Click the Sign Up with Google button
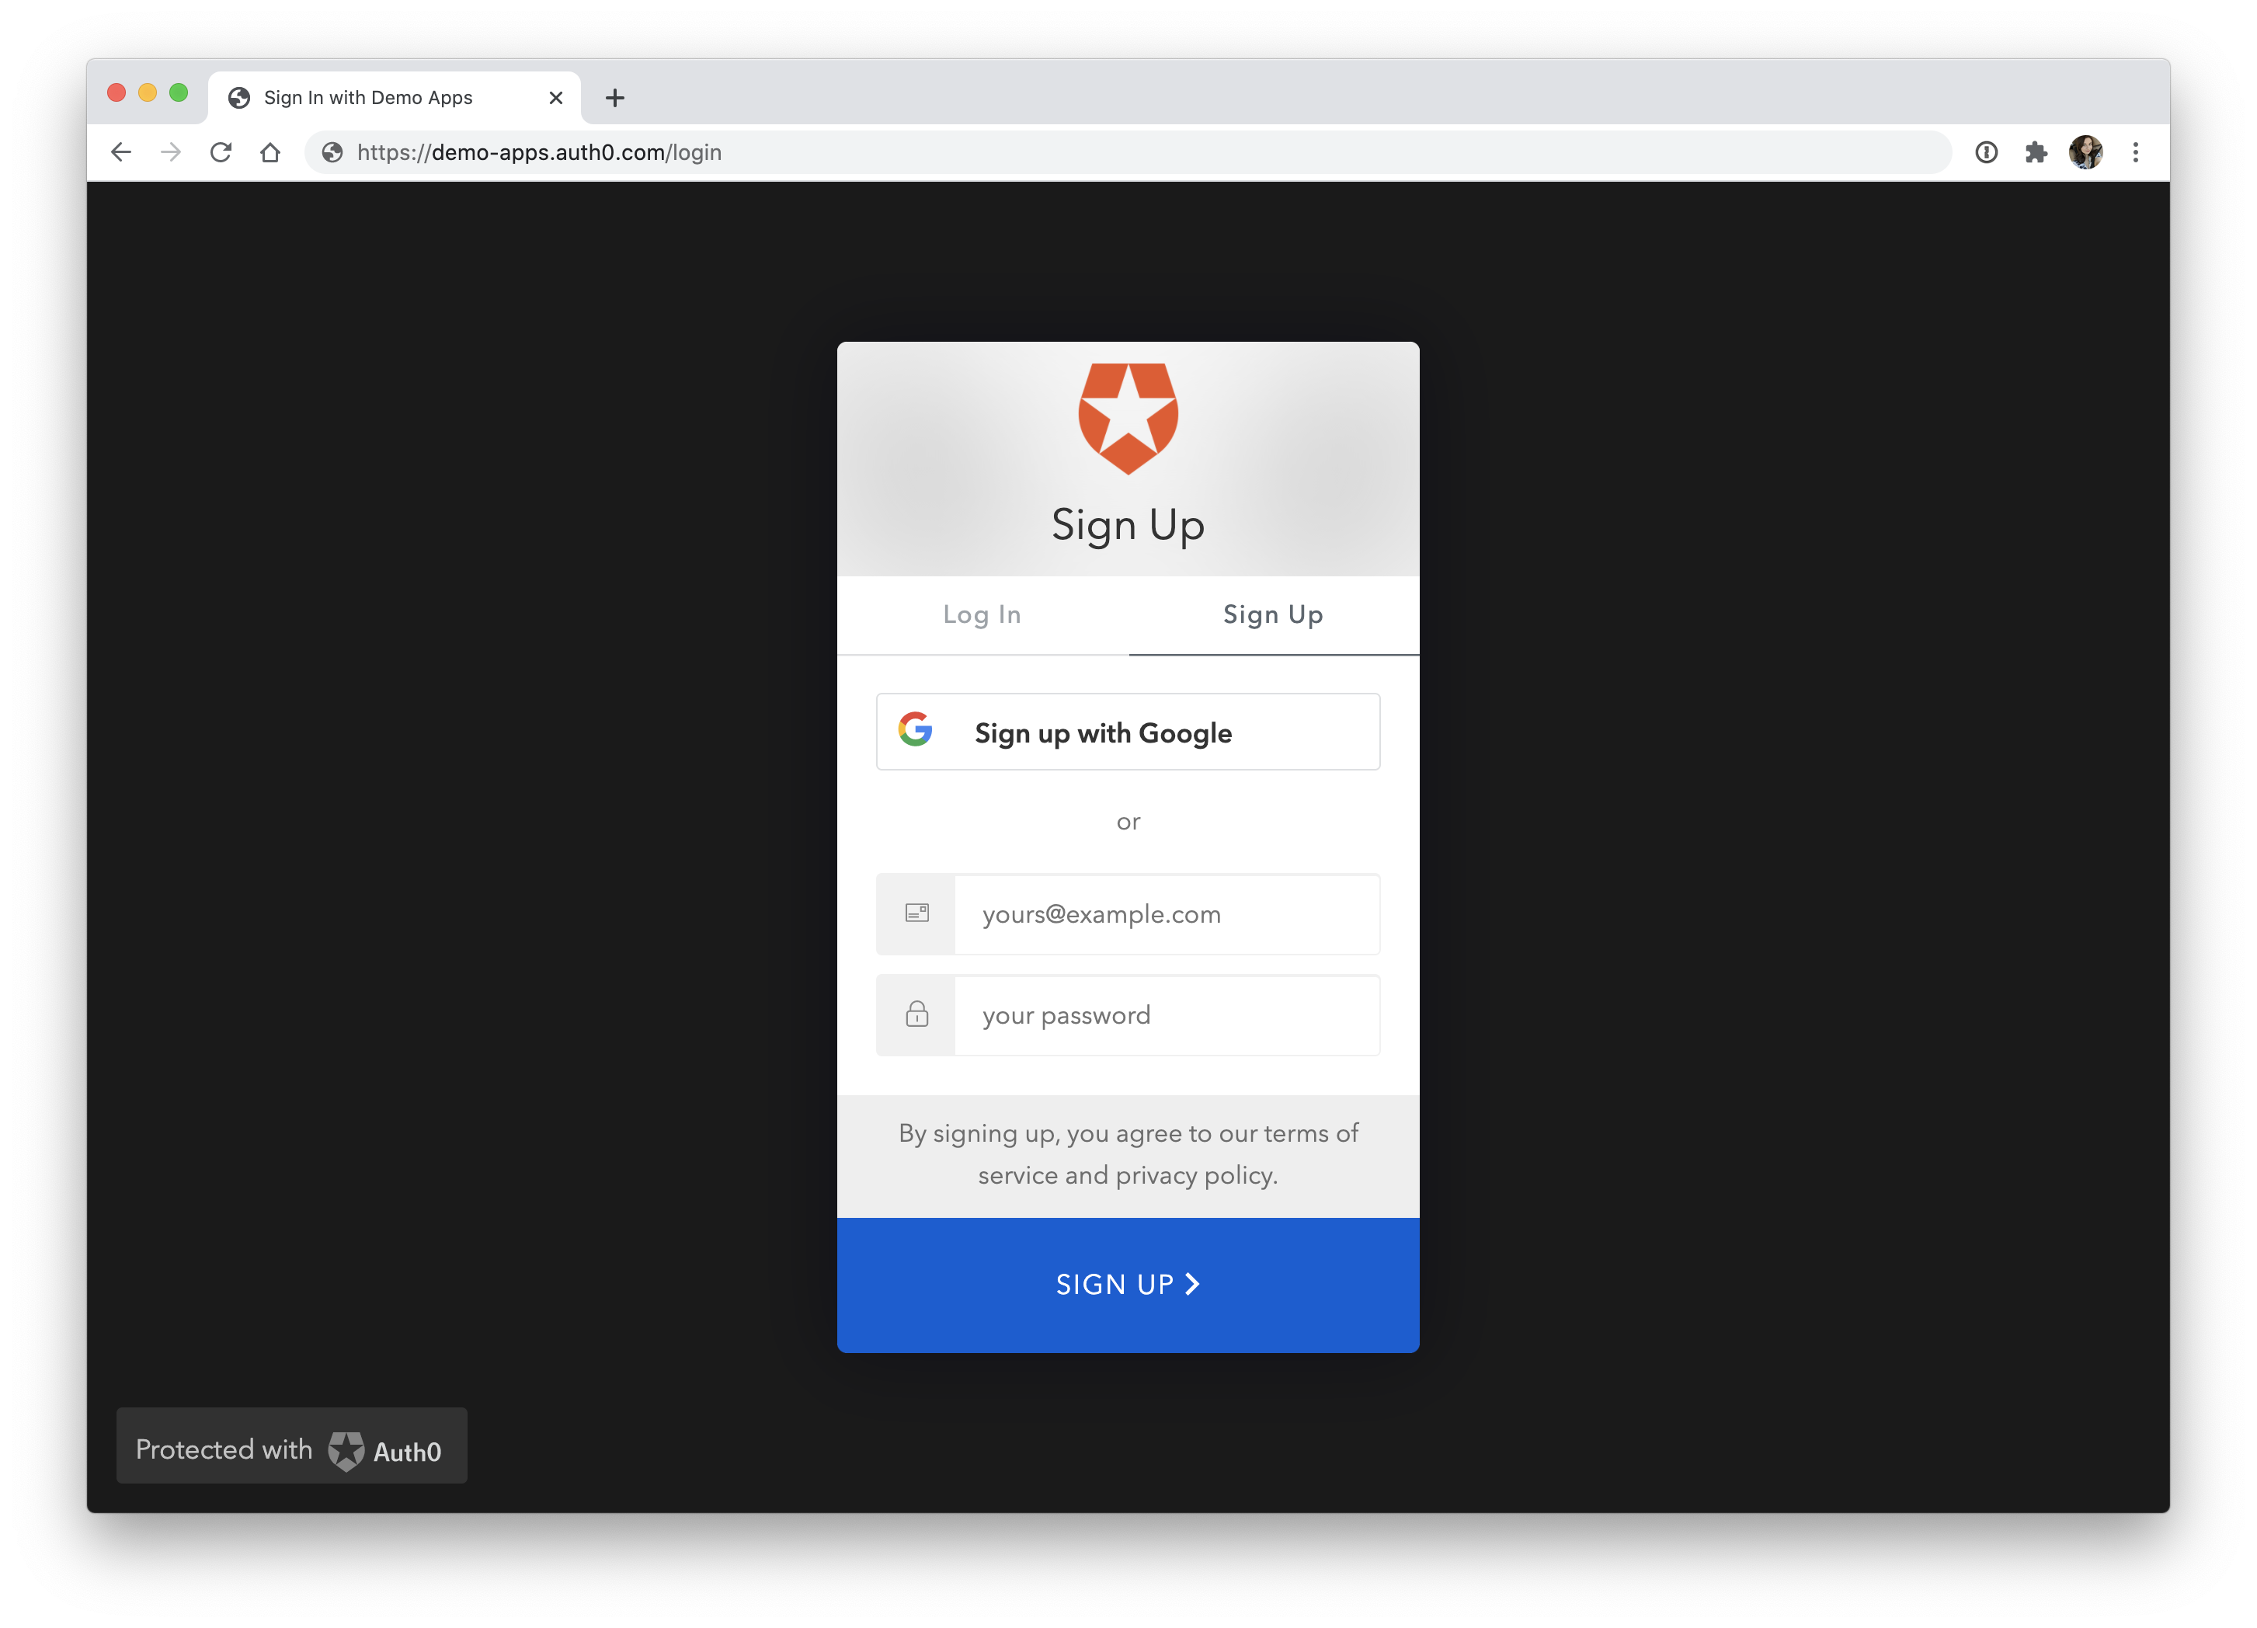 [1128, 732]
